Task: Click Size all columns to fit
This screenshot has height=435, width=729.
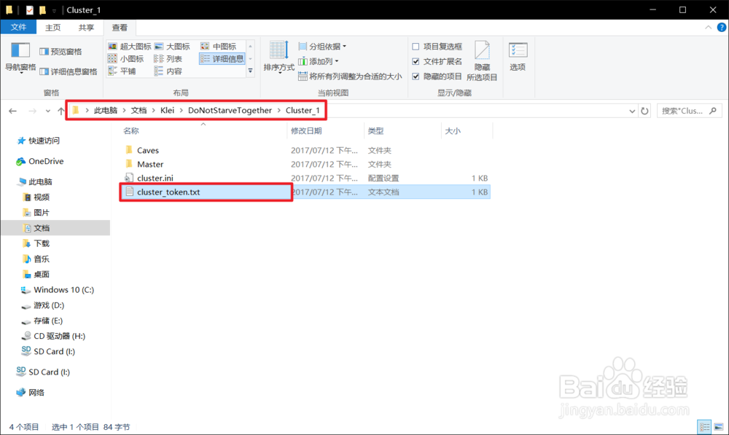Action: click(x=350, y=77)
